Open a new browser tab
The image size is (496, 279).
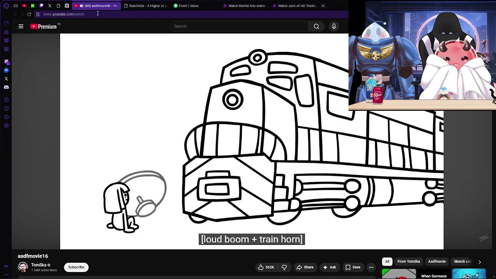tap(323, 6)
